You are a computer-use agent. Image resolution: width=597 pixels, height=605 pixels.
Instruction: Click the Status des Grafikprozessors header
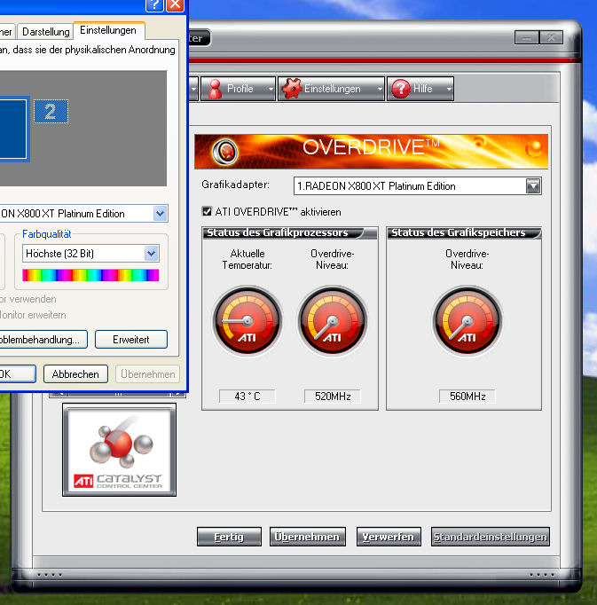[289, 233]
